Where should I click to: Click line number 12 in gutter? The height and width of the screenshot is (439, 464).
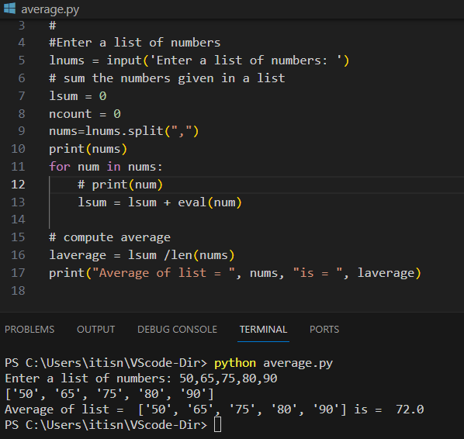[x=18, y=185]
